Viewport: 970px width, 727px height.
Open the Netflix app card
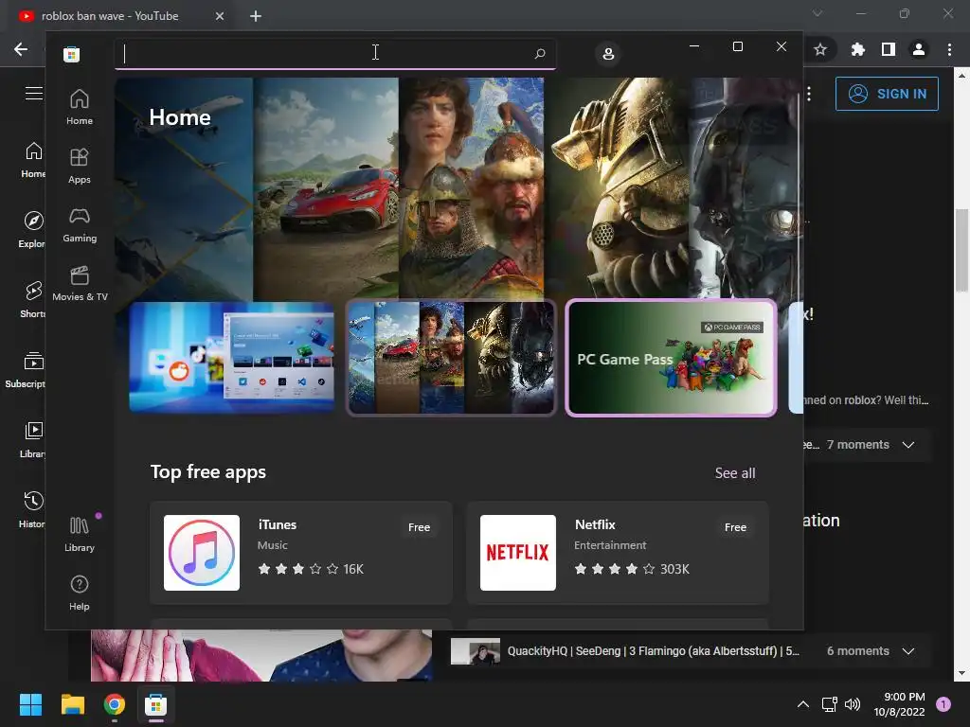[x=618, y=553]
